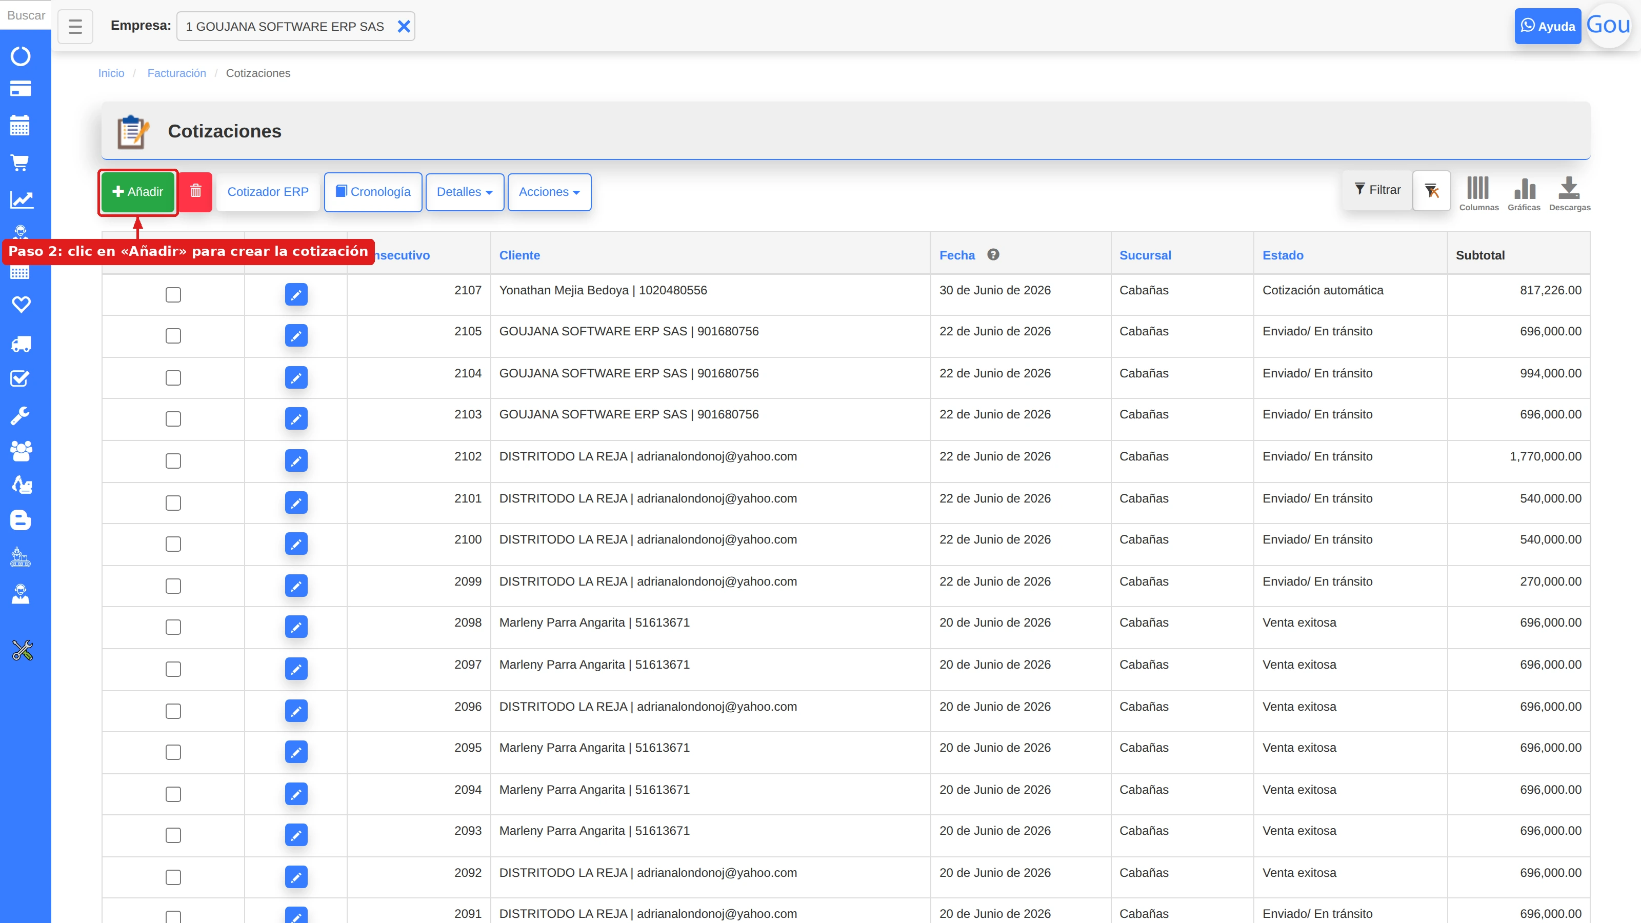Image resolution: width=1641 pixels, height=923 pixels.
Task: Open the circular dashboard icon in sidebar
Action: pyautogui.click(x=21, y=56)
